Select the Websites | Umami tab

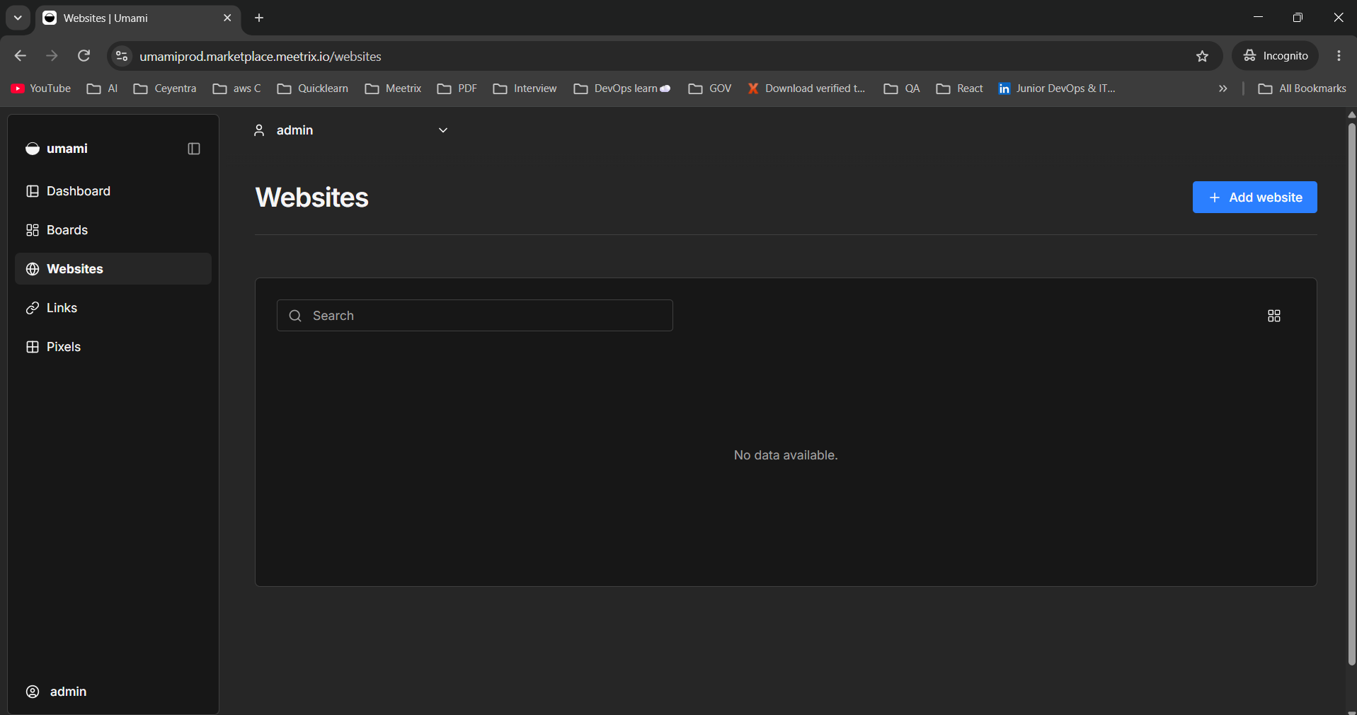(138, 18)
